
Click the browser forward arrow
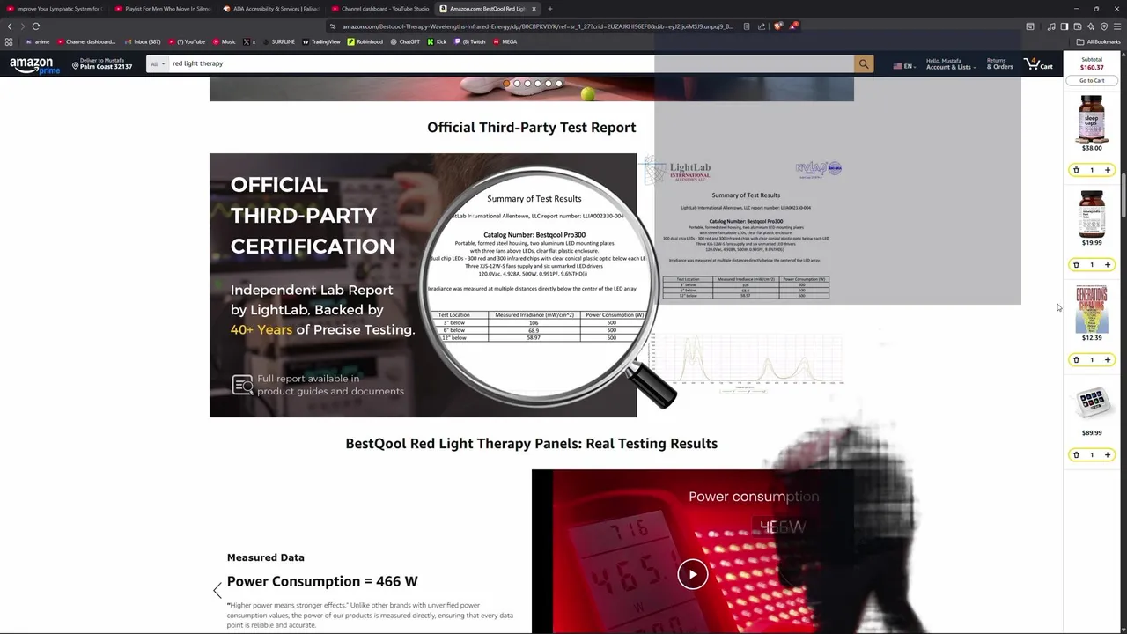pyautogui.click(x=23, y=26)
